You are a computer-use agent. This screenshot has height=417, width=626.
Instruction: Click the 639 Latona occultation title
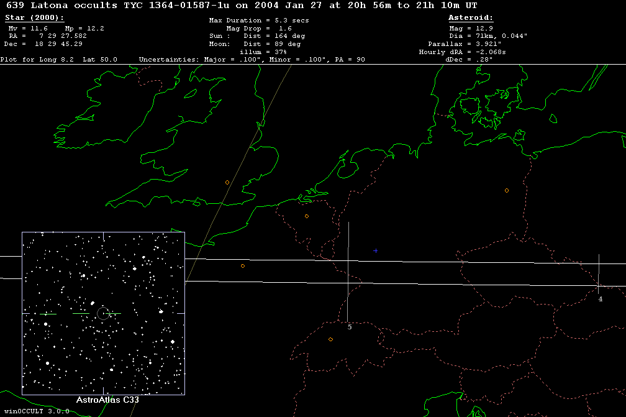(242, 5)
